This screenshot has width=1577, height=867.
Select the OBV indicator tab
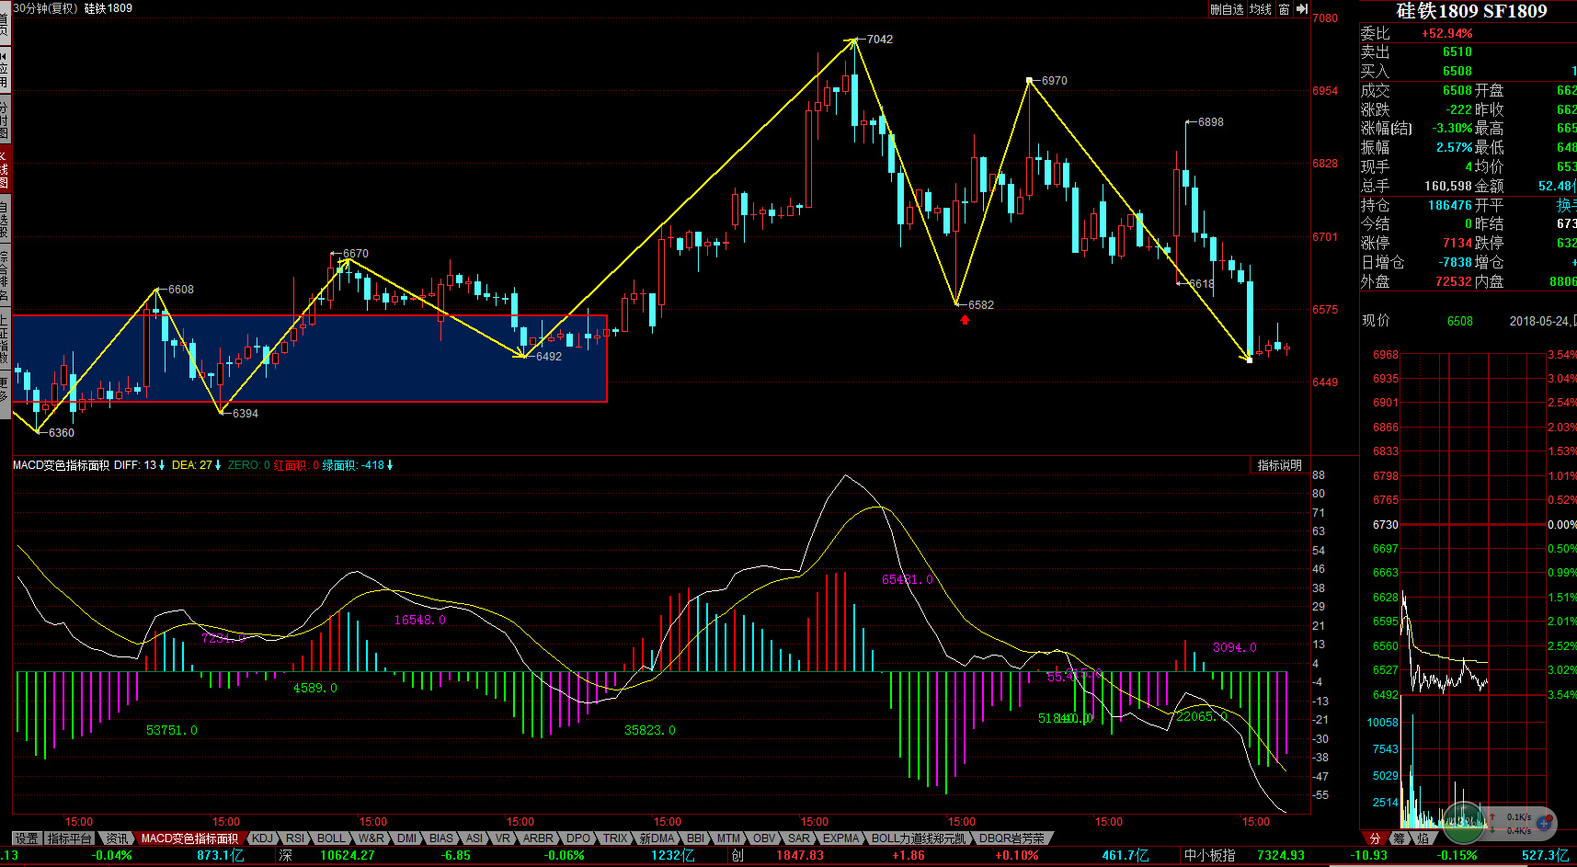[765, 838]
